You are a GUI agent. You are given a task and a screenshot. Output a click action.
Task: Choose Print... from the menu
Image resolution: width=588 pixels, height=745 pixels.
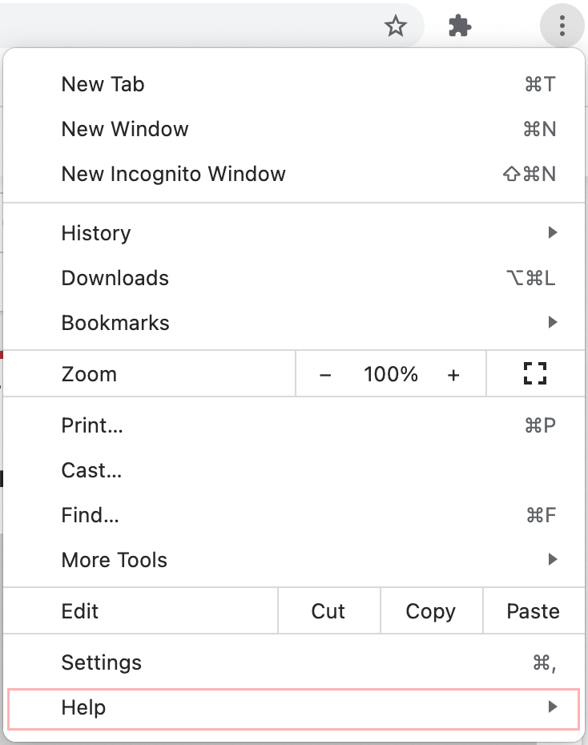[92, 425]
